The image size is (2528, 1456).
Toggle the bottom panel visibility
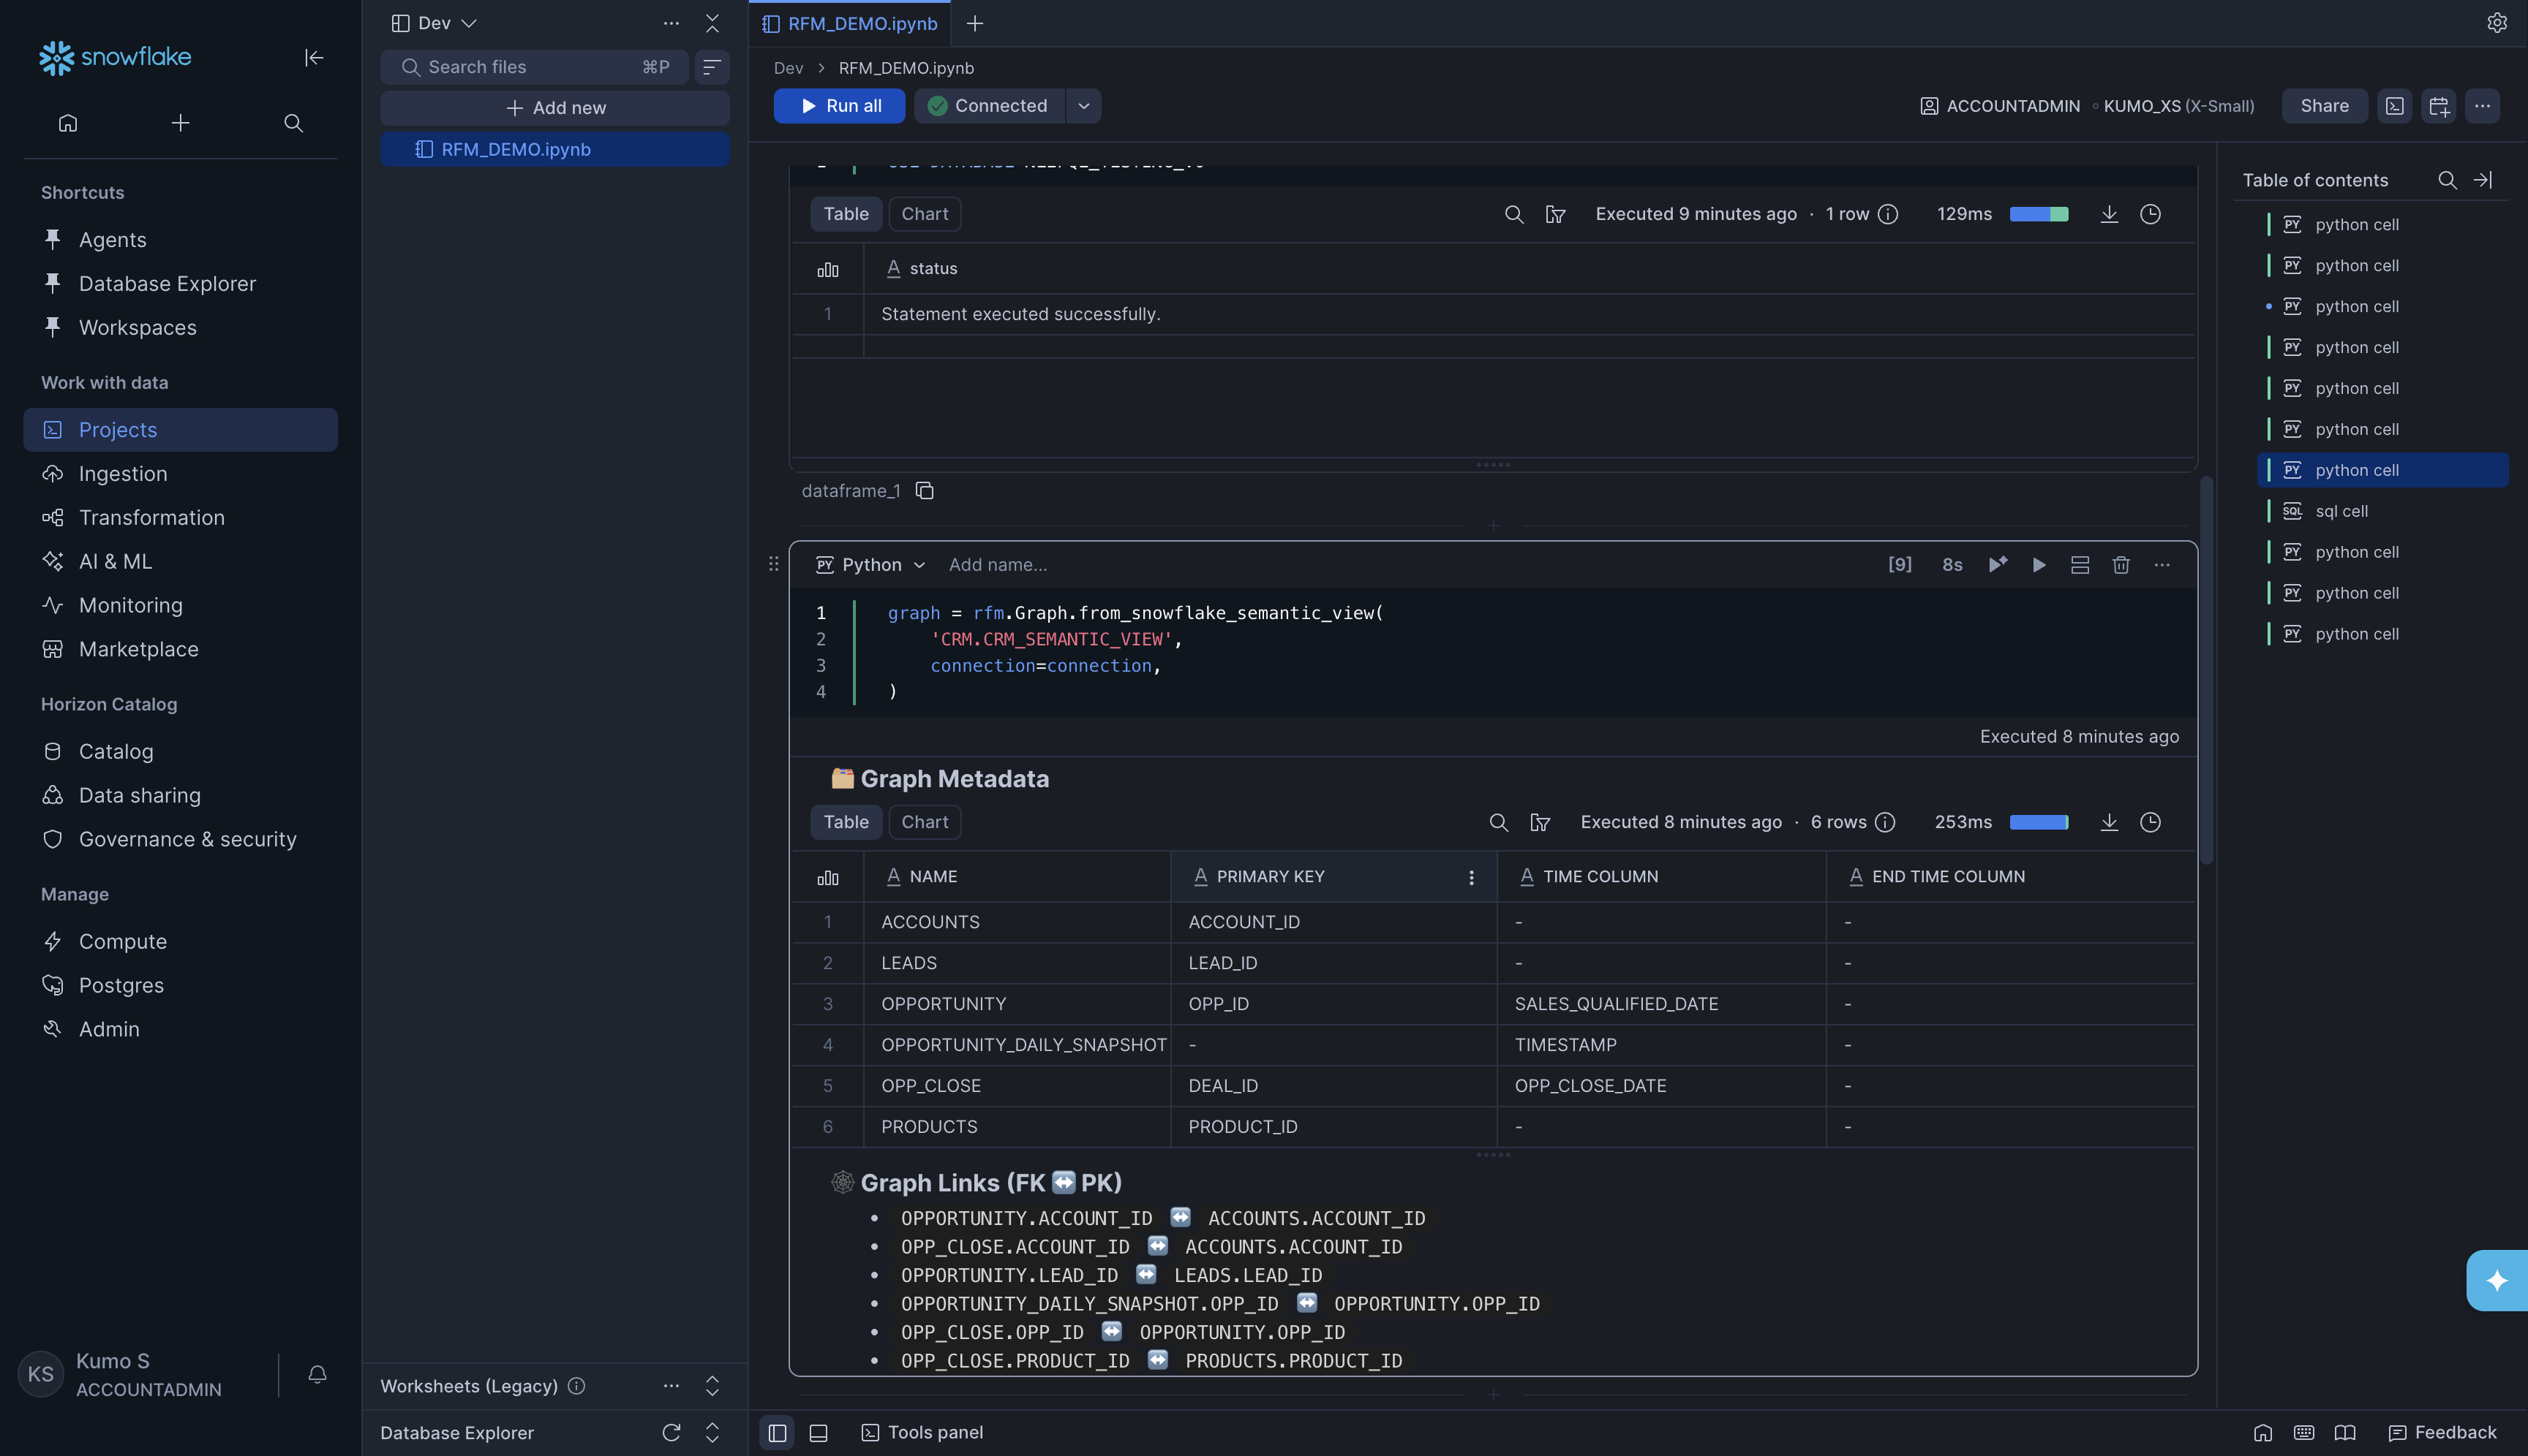[818, 1433]
